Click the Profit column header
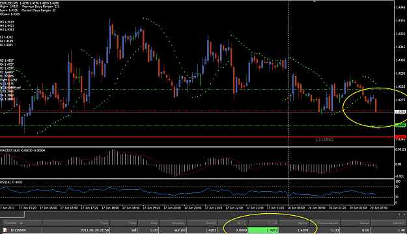Screen dimensions: 407x234 pyautogui.click(x=389, y=223)
